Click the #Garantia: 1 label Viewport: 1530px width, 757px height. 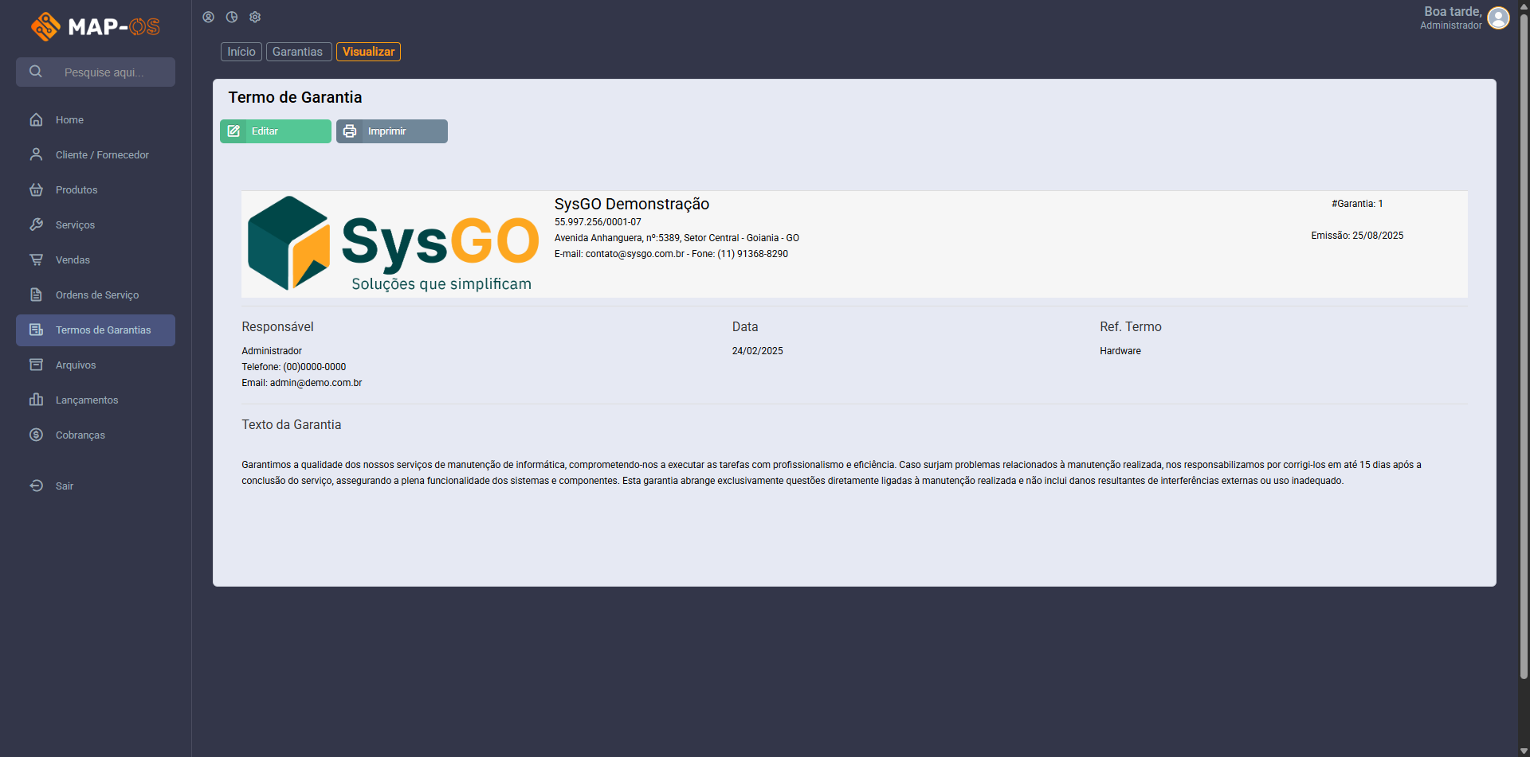(1357, 204)
